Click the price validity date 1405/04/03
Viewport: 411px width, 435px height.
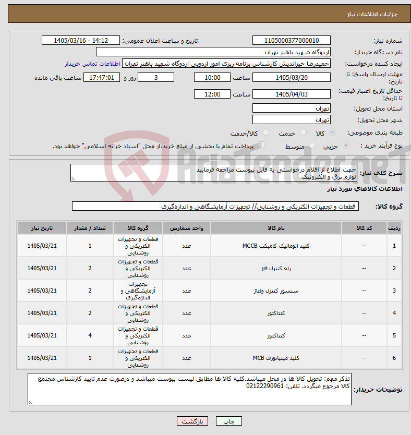tap(292, 94)
